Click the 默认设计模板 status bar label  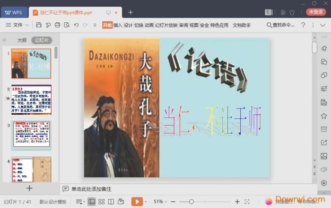point(53,202)
